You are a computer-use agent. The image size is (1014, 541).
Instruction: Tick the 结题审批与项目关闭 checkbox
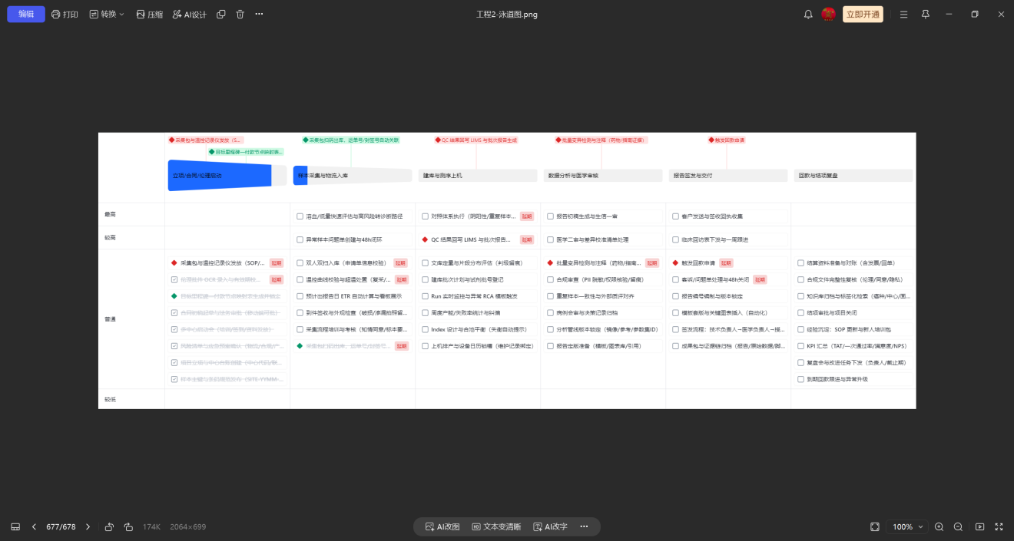click(801, 313)
